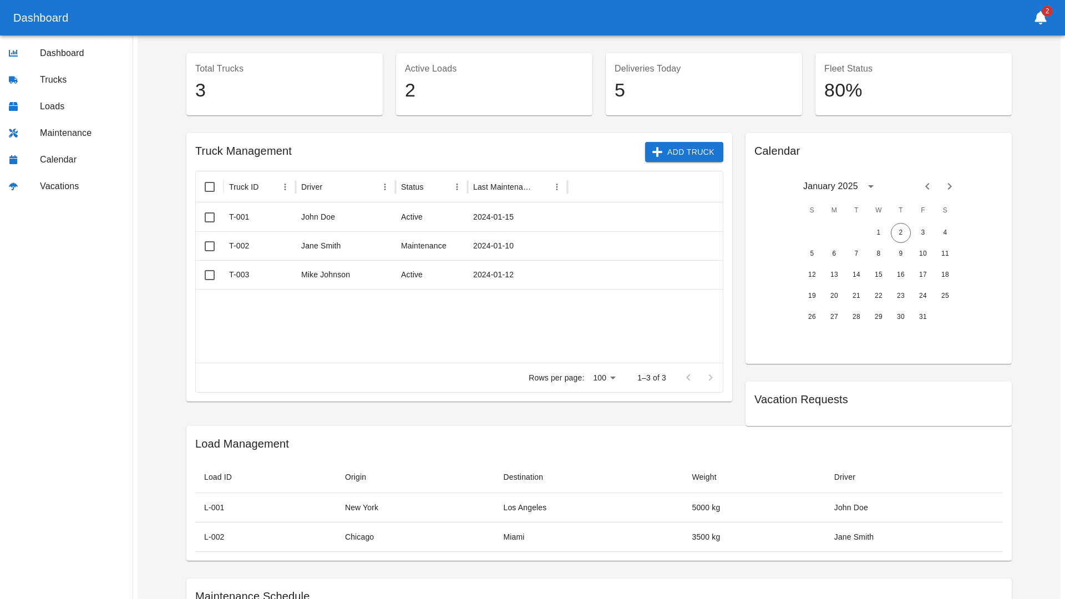Open Truck ID column menu dots

tap(285, 187)
